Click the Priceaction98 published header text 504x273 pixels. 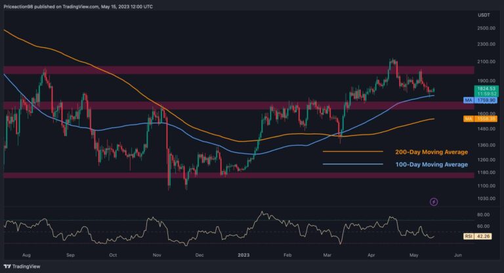[x=78, y=6]
